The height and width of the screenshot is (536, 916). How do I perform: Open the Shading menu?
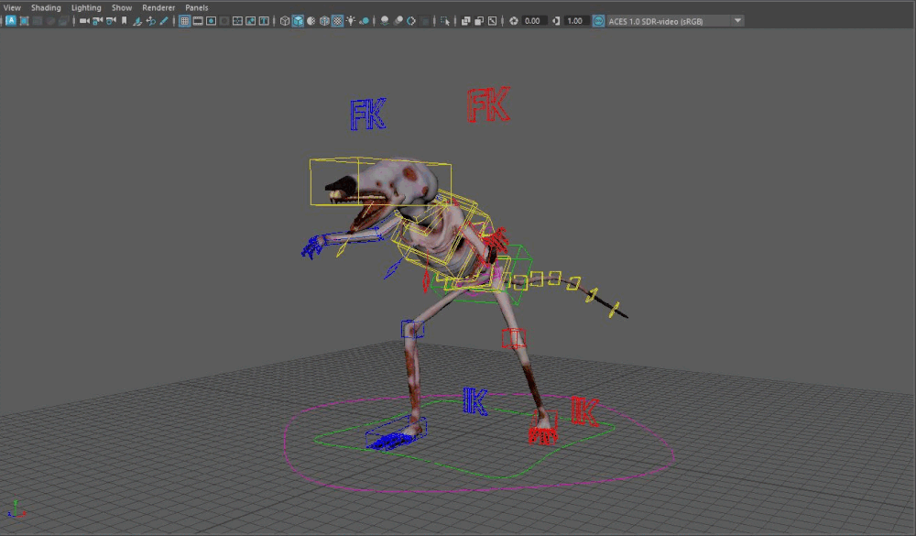(x=46, y=7)
